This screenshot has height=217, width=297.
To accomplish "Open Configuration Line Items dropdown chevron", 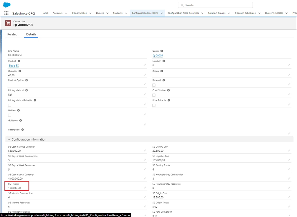I will tap(162, 13).
